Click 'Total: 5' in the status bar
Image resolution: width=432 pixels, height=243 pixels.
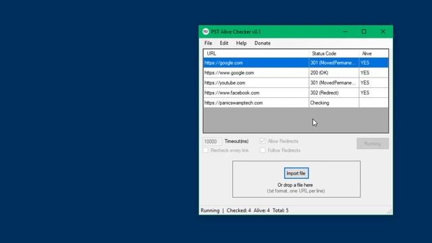[x=281, y=211]
